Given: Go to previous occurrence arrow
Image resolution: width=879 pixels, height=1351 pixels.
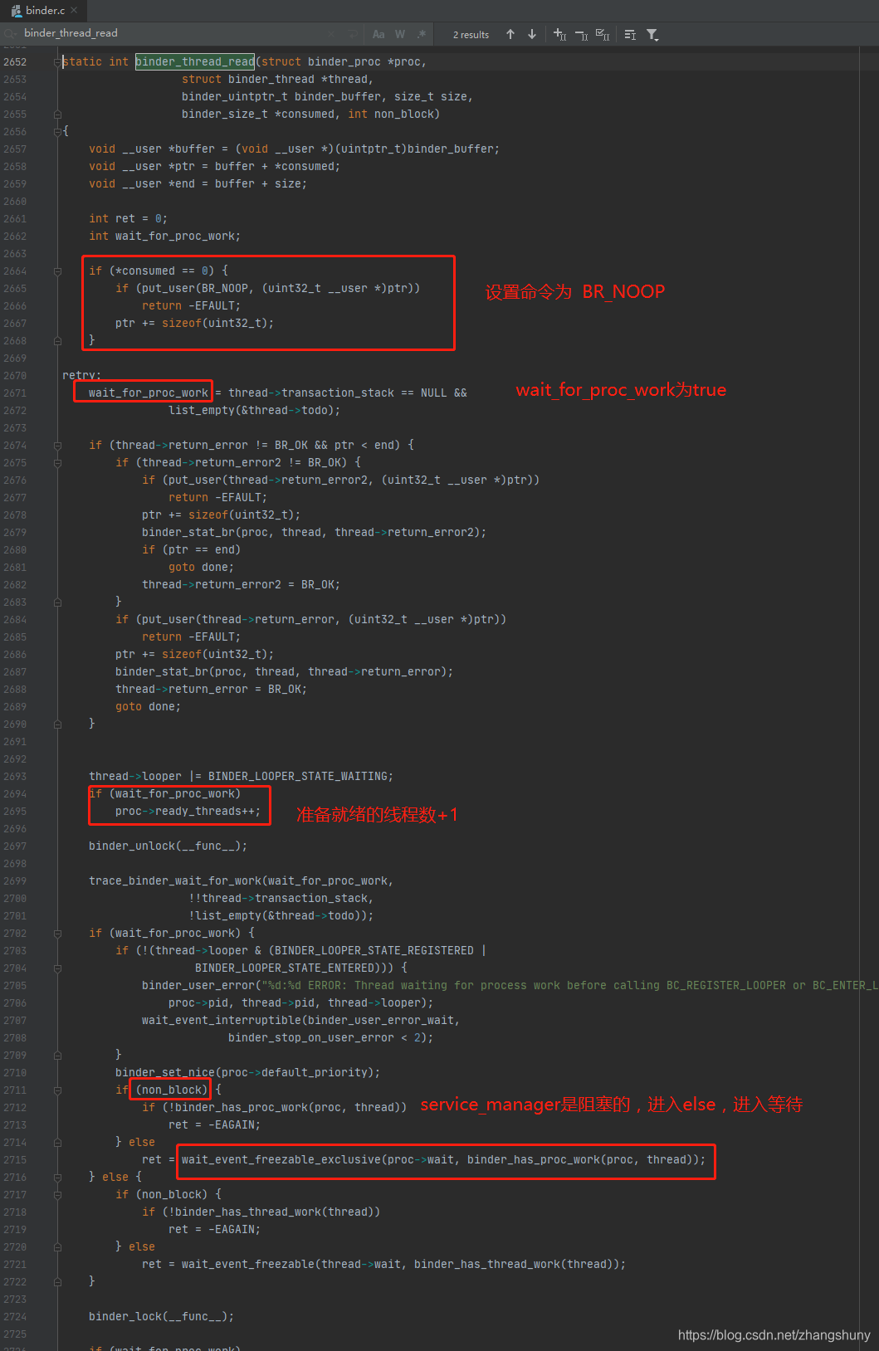Looking at the screenshot, I should [x=510, y=34].
